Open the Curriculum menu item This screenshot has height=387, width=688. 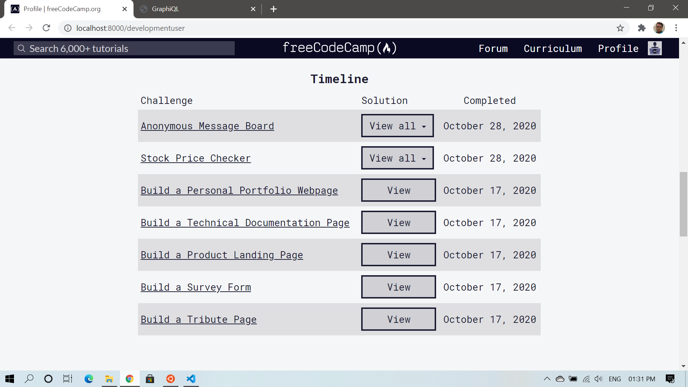553,48
